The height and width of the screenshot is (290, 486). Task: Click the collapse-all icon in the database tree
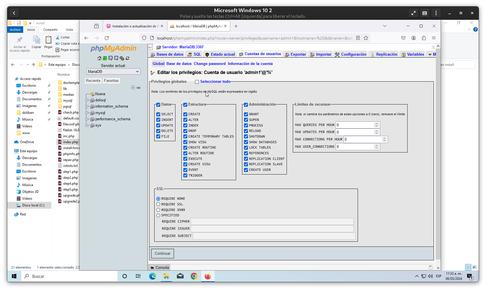point(133,88)
